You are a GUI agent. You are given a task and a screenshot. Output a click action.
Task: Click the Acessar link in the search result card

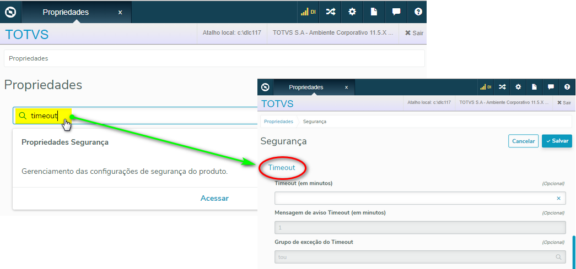click(214, 198)
